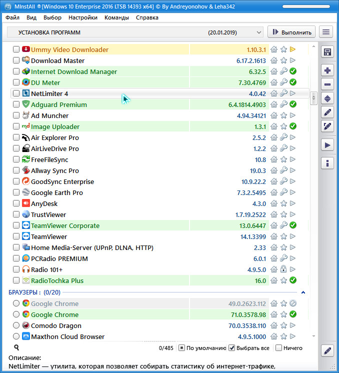Click the scrollbar thumb handle
The width and height of the screenshot is (339, 373).
coord(314,98)
